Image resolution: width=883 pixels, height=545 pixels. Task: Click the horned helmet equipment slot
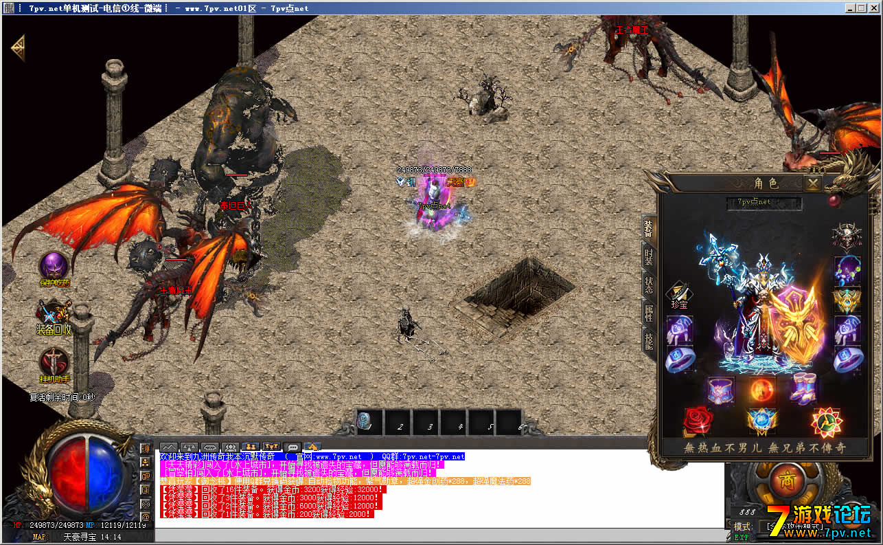[x=845, y=236]
